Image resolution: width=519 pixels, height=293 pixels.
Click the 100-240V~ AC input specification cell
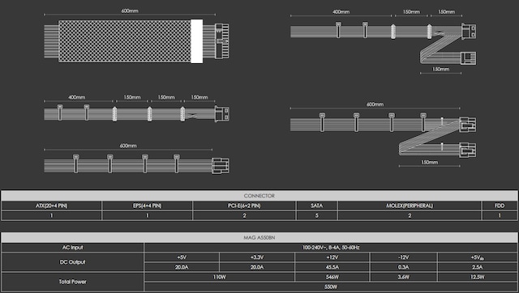tap(331, 248)
